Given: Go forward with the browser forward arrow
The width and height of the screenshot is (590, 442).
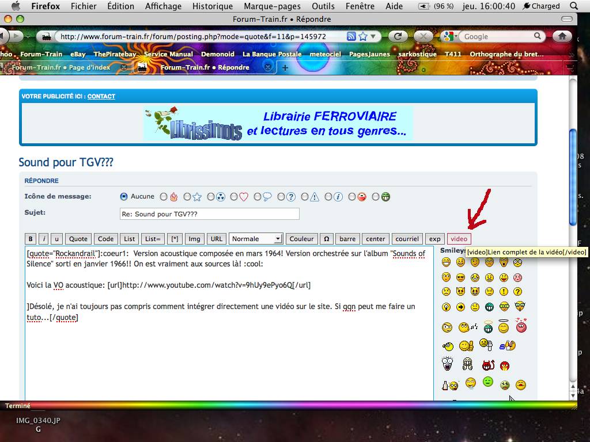Looking at the screenshot, I should (16, 36).
